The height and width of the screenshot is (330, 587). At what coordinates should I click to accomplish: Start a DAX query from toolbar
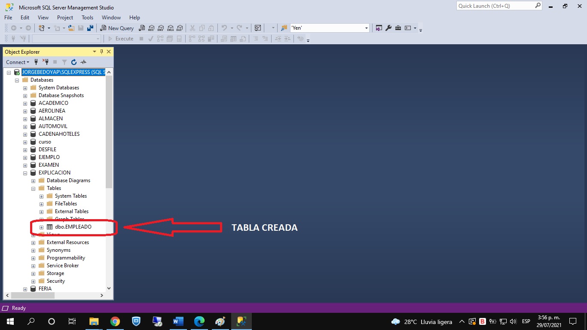[180, 28]
